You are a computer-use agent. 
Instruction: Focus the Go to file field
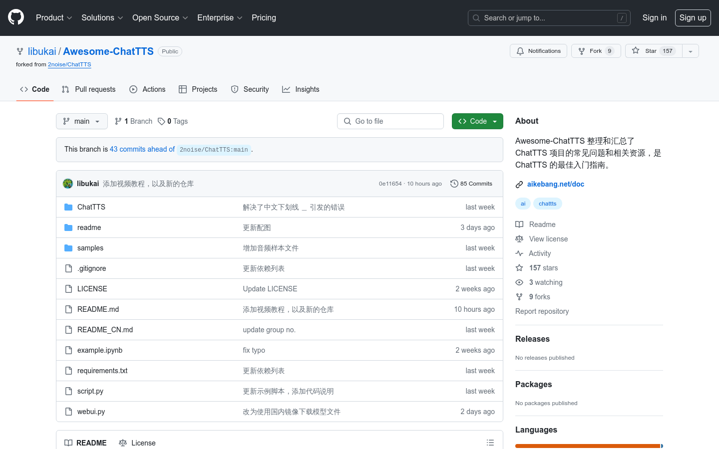pyautogui.click(x=390, y=121)
